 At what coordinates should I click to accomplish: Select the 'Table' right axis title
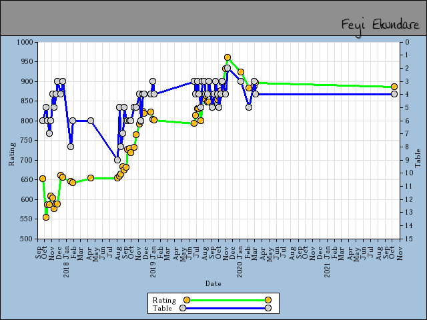(x=418, y=158)
